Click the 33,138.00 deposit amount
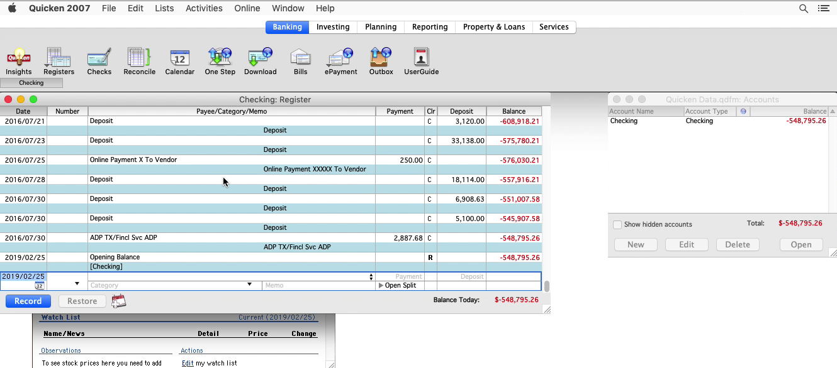Screen dimensions: 837x368 [x=468, y=141]
